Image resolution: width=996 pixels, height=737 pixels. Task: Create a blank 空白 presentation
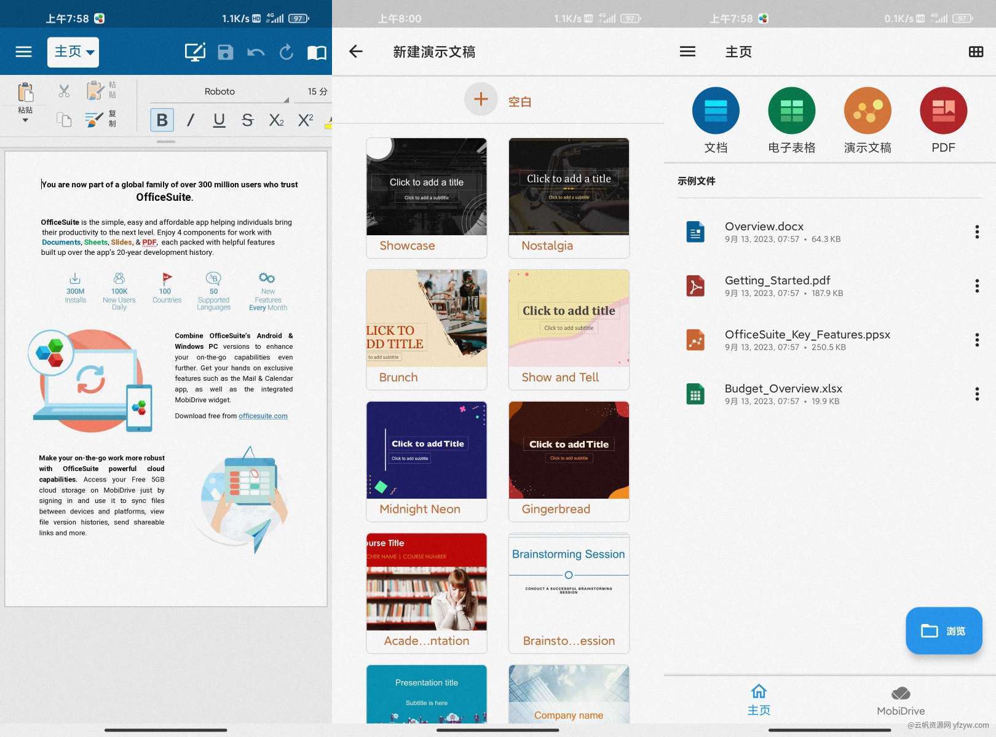click(498, 99)
